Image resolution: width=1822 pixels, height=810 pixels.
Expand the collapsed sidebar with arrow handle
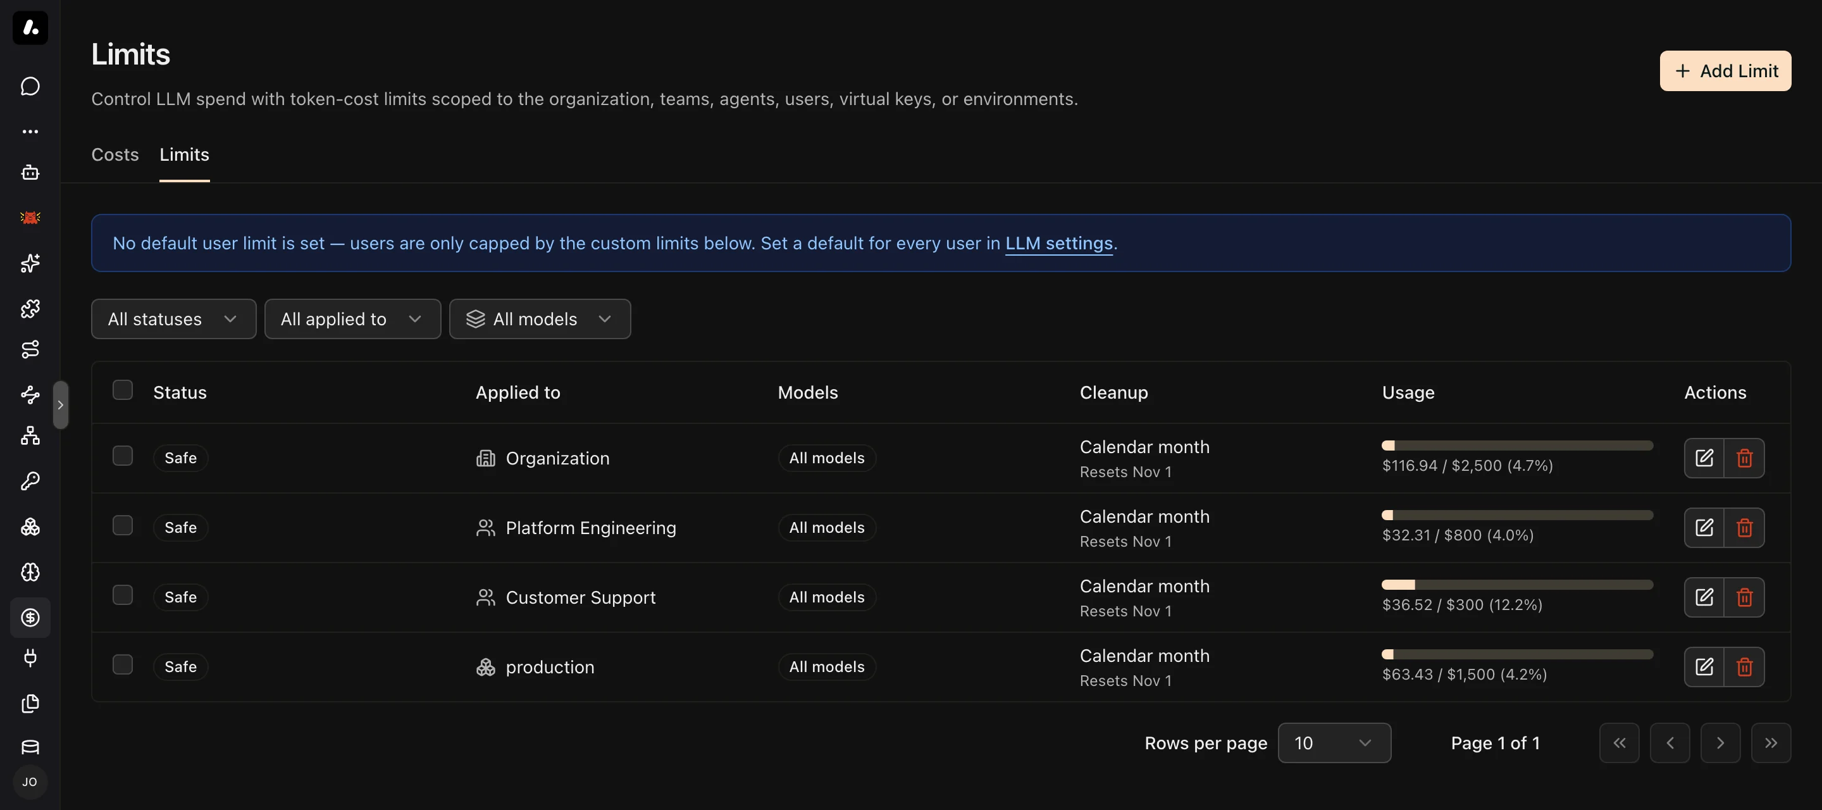point(61,404)
